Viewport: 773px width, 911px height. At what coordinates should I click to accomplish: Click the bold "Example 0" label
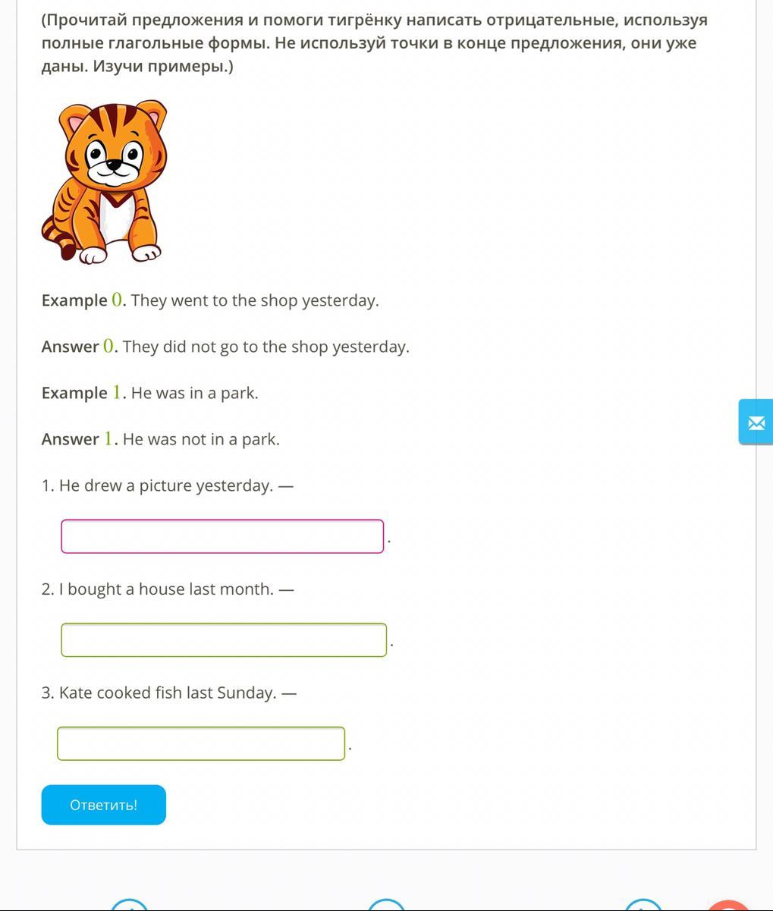pos(82,300)
